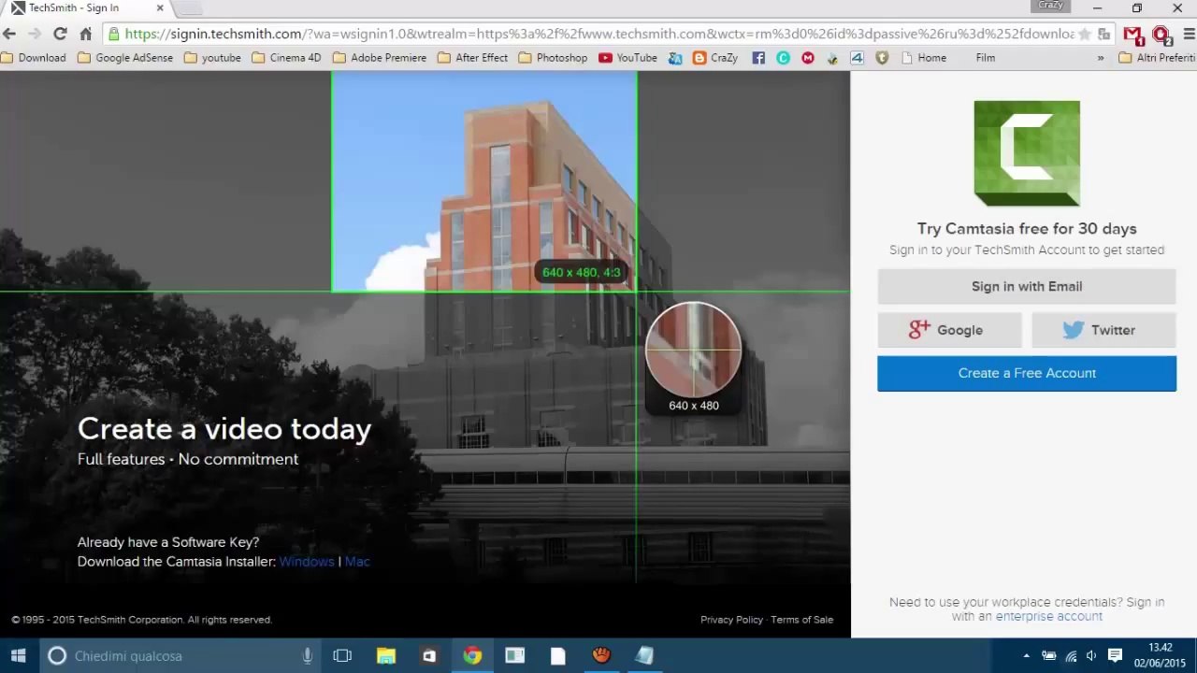
Task: Open the baseball glove app in taskbar
Action: pos(601,655)
